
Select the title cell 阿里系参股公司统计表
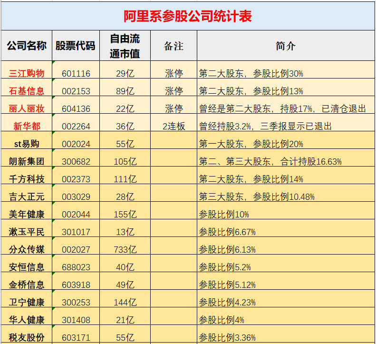(188, 16)
